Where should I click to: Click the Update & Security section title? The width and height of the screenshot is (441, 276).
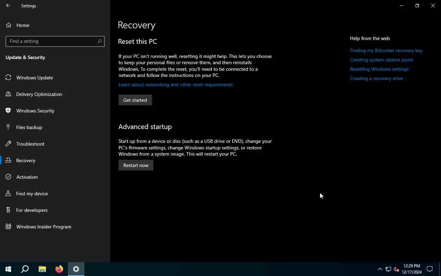tap(25, 57)
